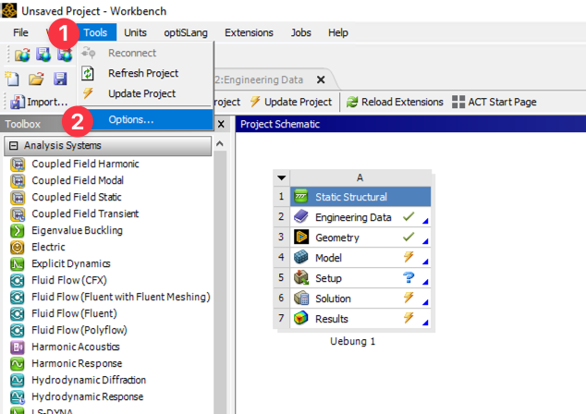586x414 pixels.
Task: Click the save floppy disk icon
Action: coord(59,79)
